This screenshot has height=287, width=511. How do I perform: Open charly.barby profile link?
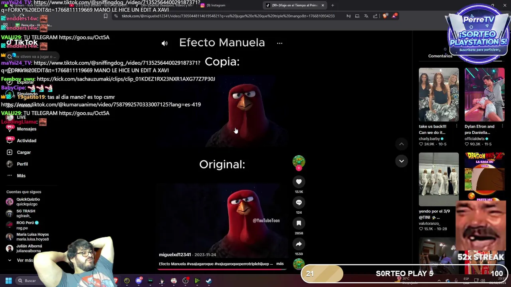(429, 139)
